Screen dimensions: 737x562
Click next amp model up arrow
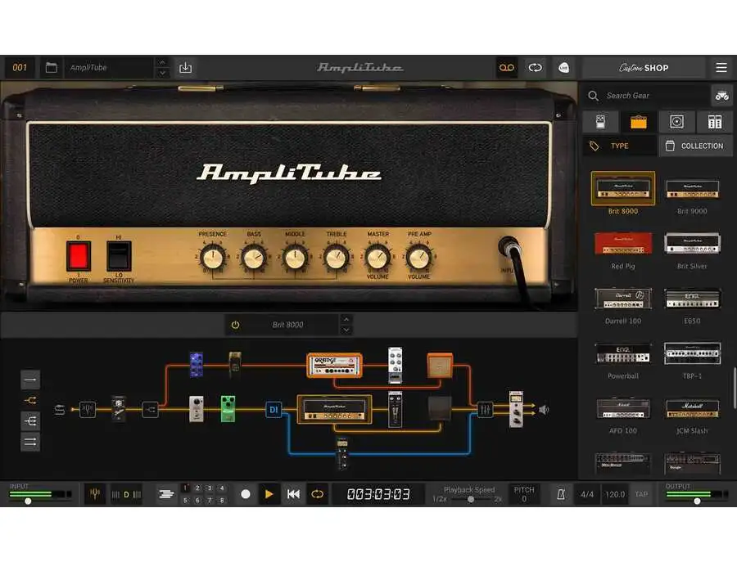tap(346, 319)
